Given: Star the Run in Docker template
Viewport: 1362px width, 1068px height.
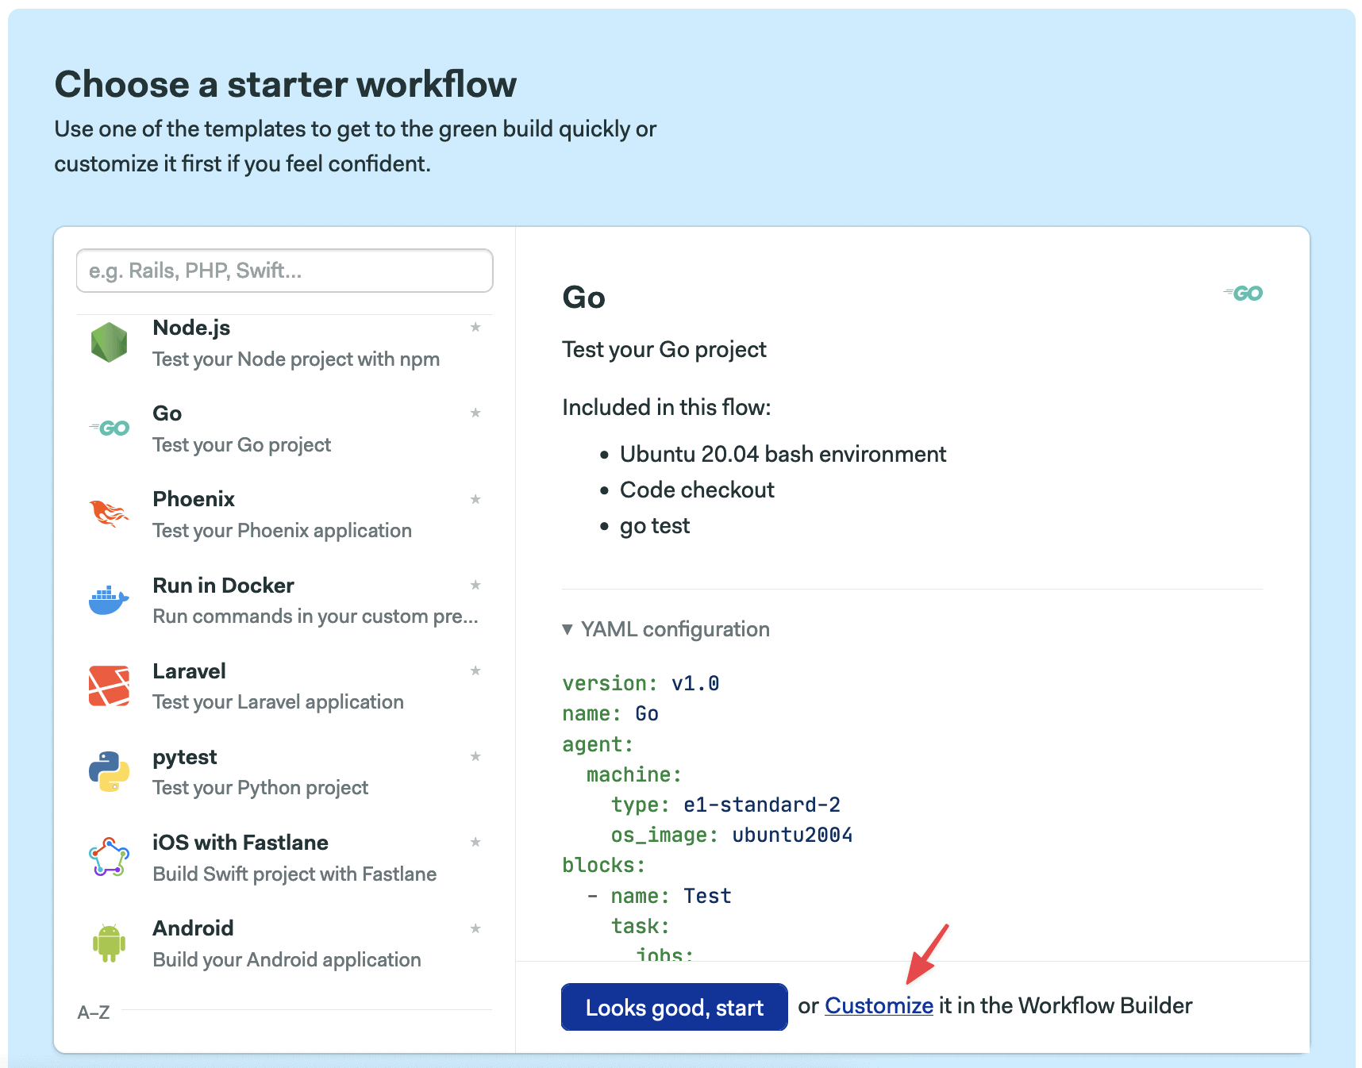Looking at the screenshot, I should pos(475,585).
